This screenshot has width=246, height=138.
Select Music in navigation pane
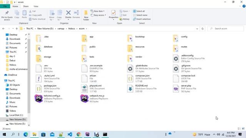12,102
